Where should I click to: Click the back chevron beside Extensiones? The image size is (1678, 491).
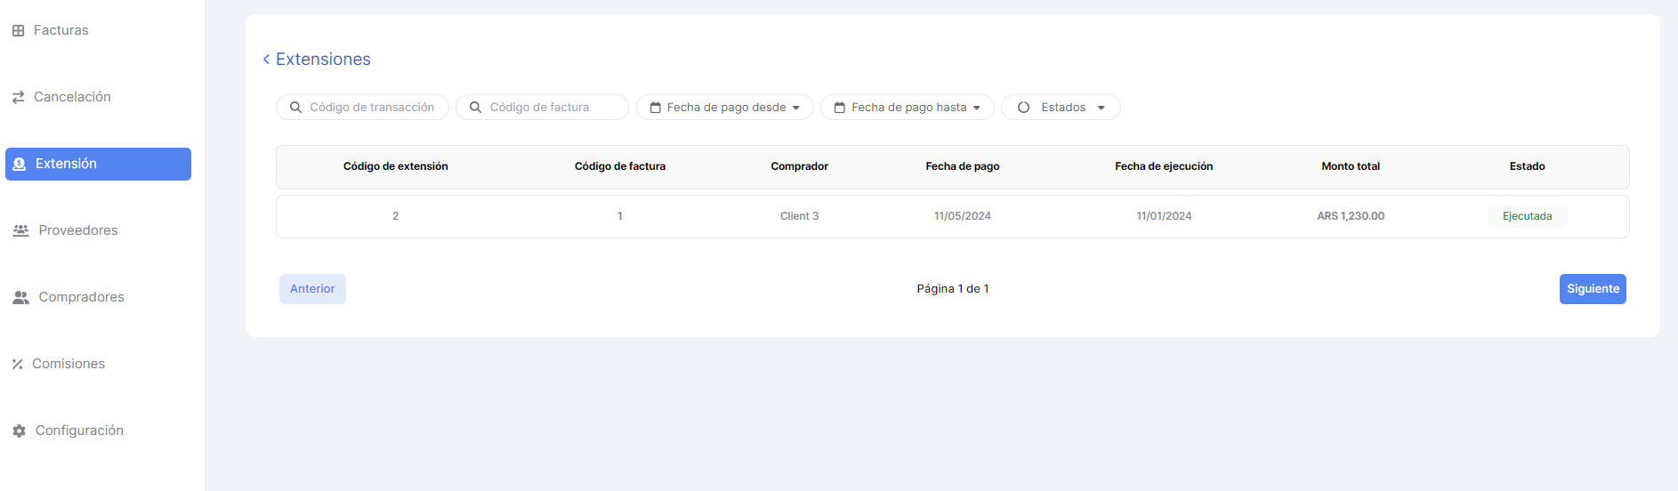[266, 60]
